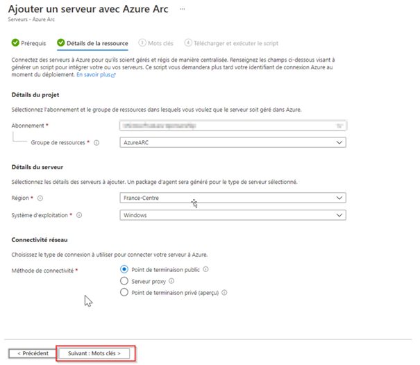
Task: Expand the Groupe de ressources AzureARC dropdown
Action: point(233,142)
